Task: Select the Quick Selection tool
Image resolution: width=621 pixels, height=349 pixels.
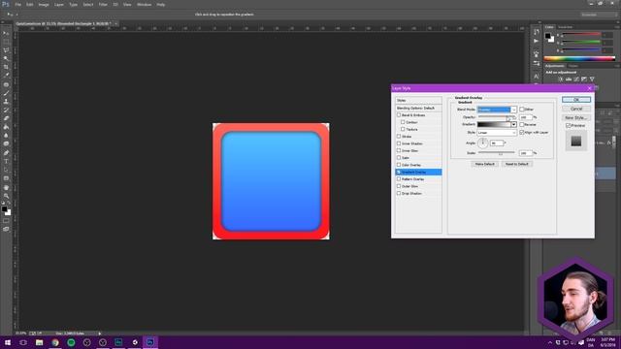Action: point(6,58)
